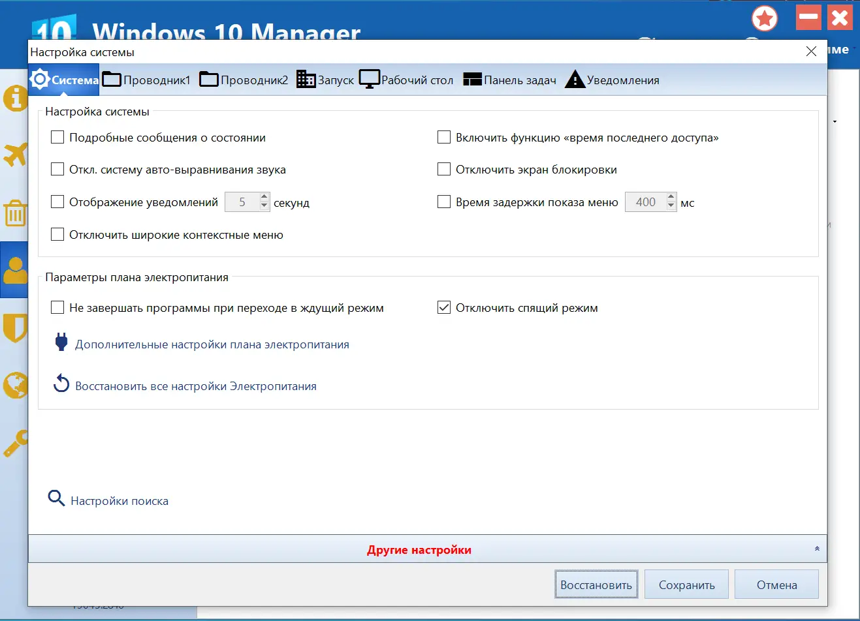The image size is (860, 621).
Task: Click the information icon in the left sidebar
Action: (14, 98)
